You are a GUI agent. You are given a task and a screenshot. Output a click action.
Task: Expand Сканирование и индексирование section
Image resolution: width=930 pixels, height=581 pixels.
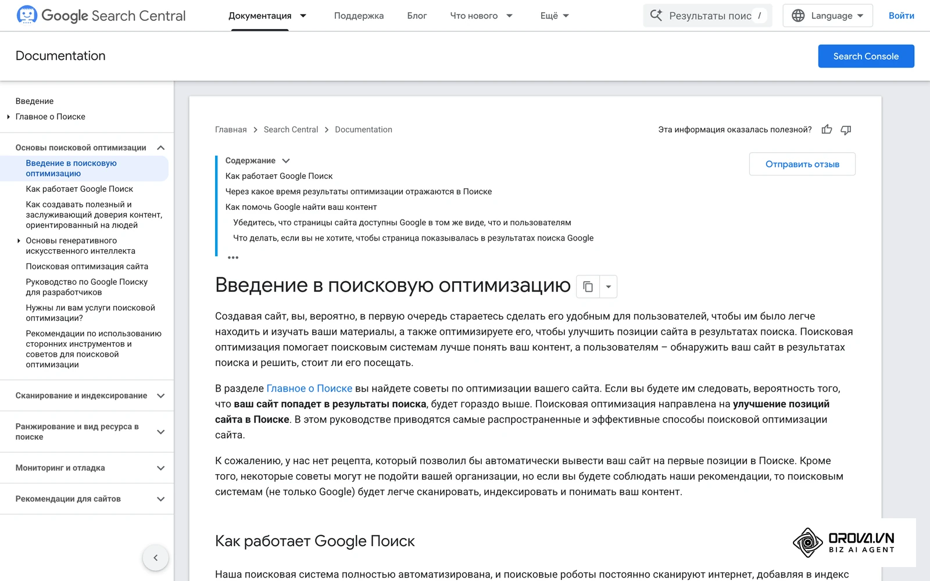[161, 396]
